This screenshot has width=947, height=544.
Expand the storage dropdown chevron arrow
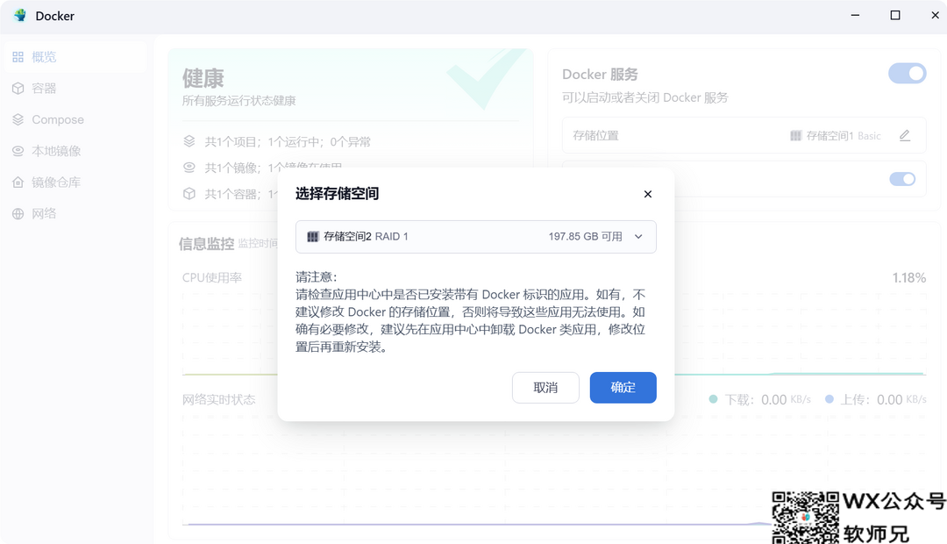pyautogui.click(x=638, y=236)
